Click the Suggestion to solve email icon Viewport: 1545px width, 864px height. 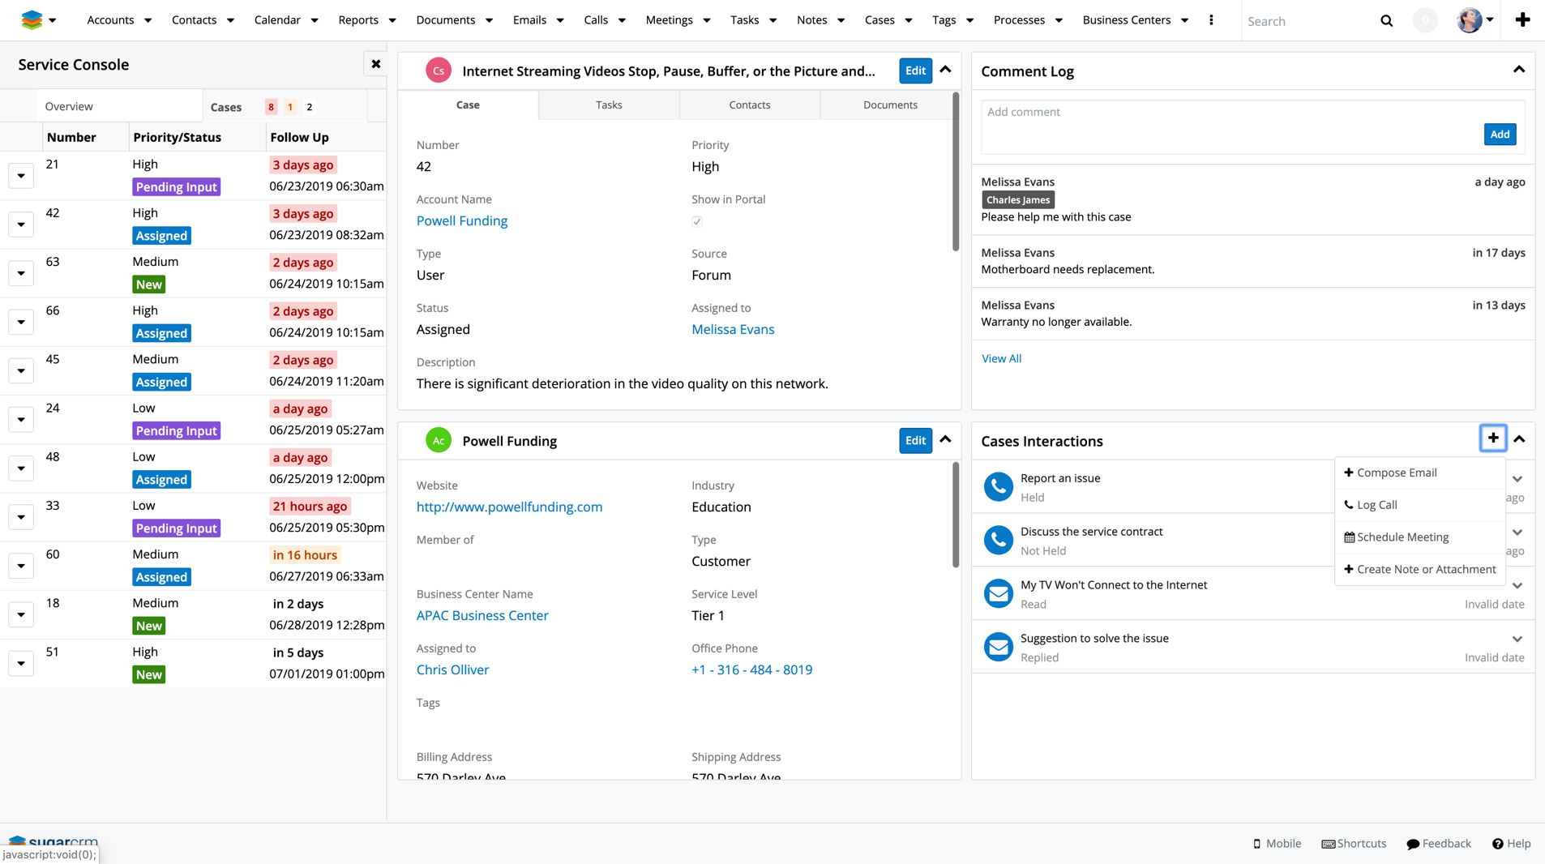998,647
